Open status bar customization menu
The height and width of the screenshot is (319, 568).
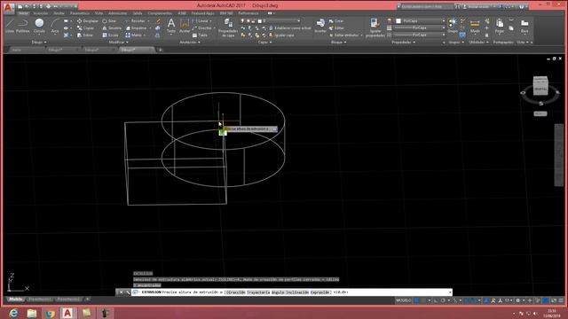pos(562,300)
